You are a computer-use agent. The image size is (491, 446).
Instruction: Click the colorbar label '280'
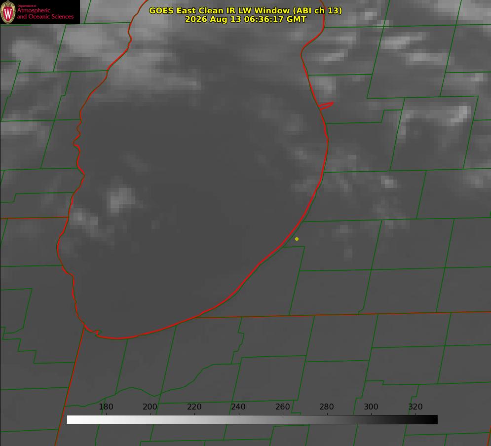327,407
